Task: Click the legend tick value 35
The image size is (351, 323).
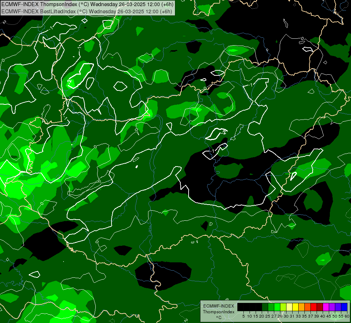Action: [304, 316]
